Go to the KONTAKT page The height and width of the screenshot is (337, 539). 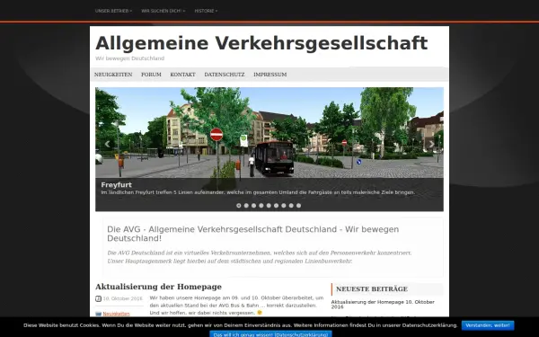coord(183,75)
